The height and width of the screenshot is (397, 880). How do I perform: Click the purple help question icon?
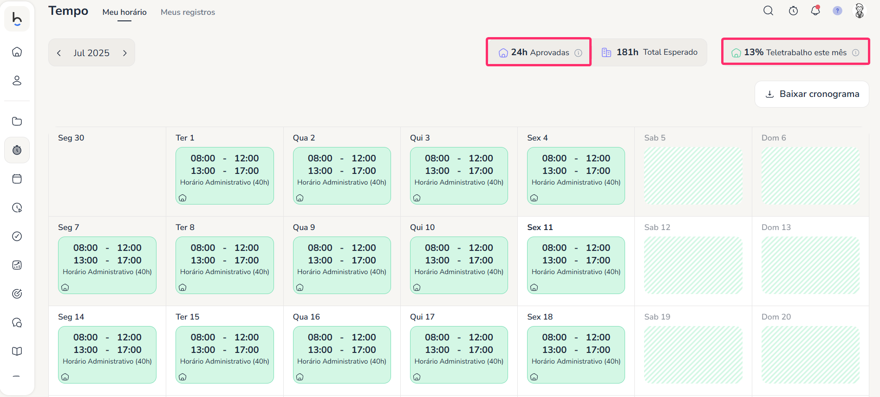click(x=837, y=11)
